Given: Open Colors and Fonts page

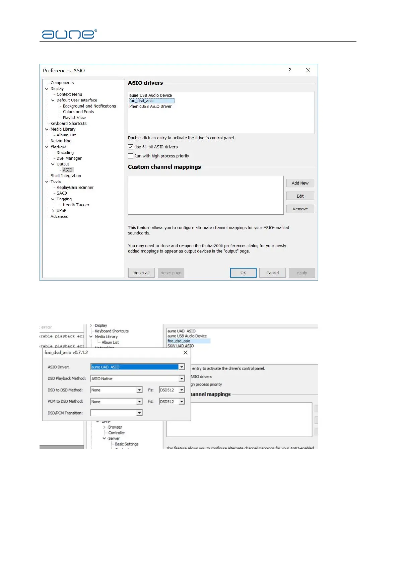Looking at the screenshot, I should 78,112.
